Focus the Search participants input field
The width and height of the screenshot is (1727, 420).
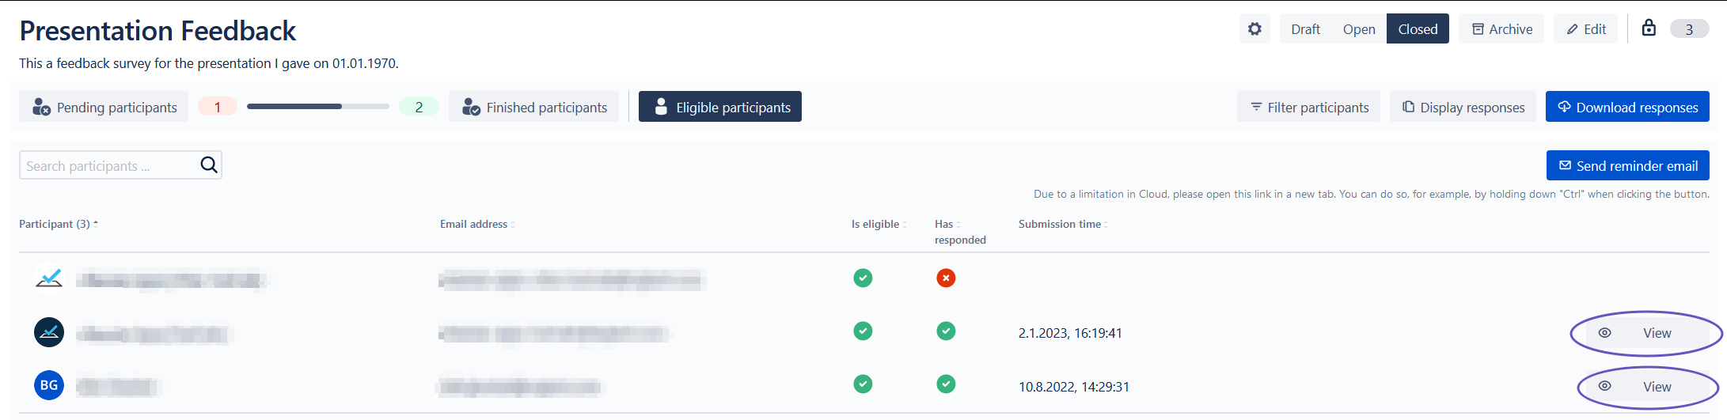pyautogui.click(x=107, y=165)
